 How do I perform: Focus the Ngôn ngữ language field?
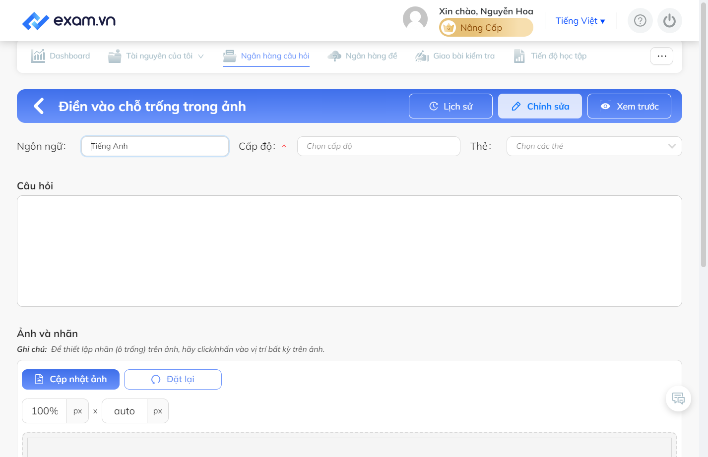click(155, 146)
